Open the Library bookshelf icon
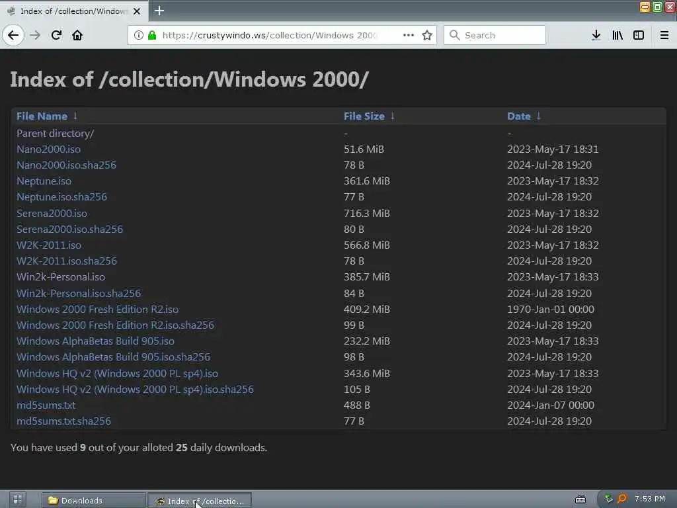Screen dimensions: 677x508 [617, 35]
